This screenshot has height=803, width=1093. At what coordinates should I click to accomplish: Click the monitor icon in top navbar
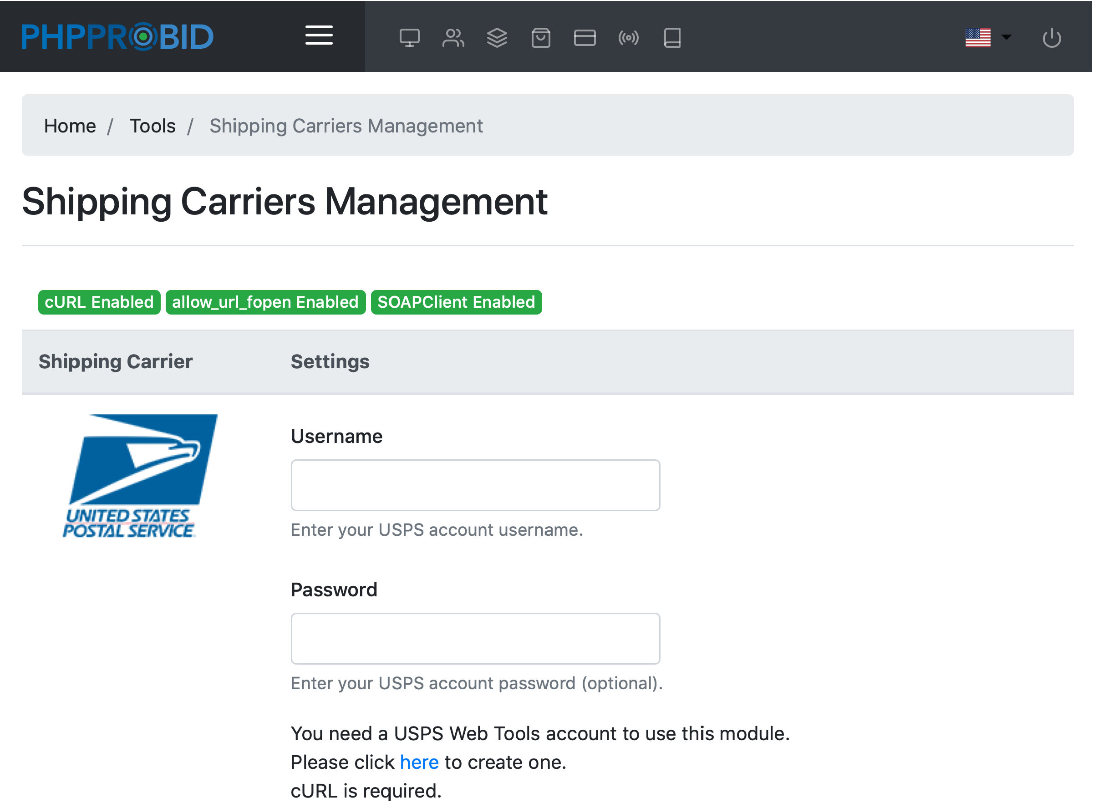click(409, 37)
